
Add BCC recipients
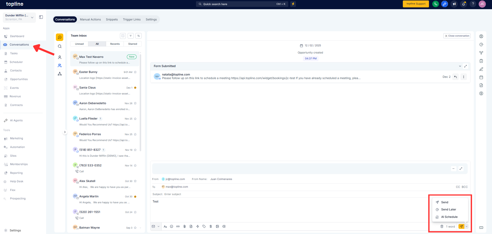point(465,187)
